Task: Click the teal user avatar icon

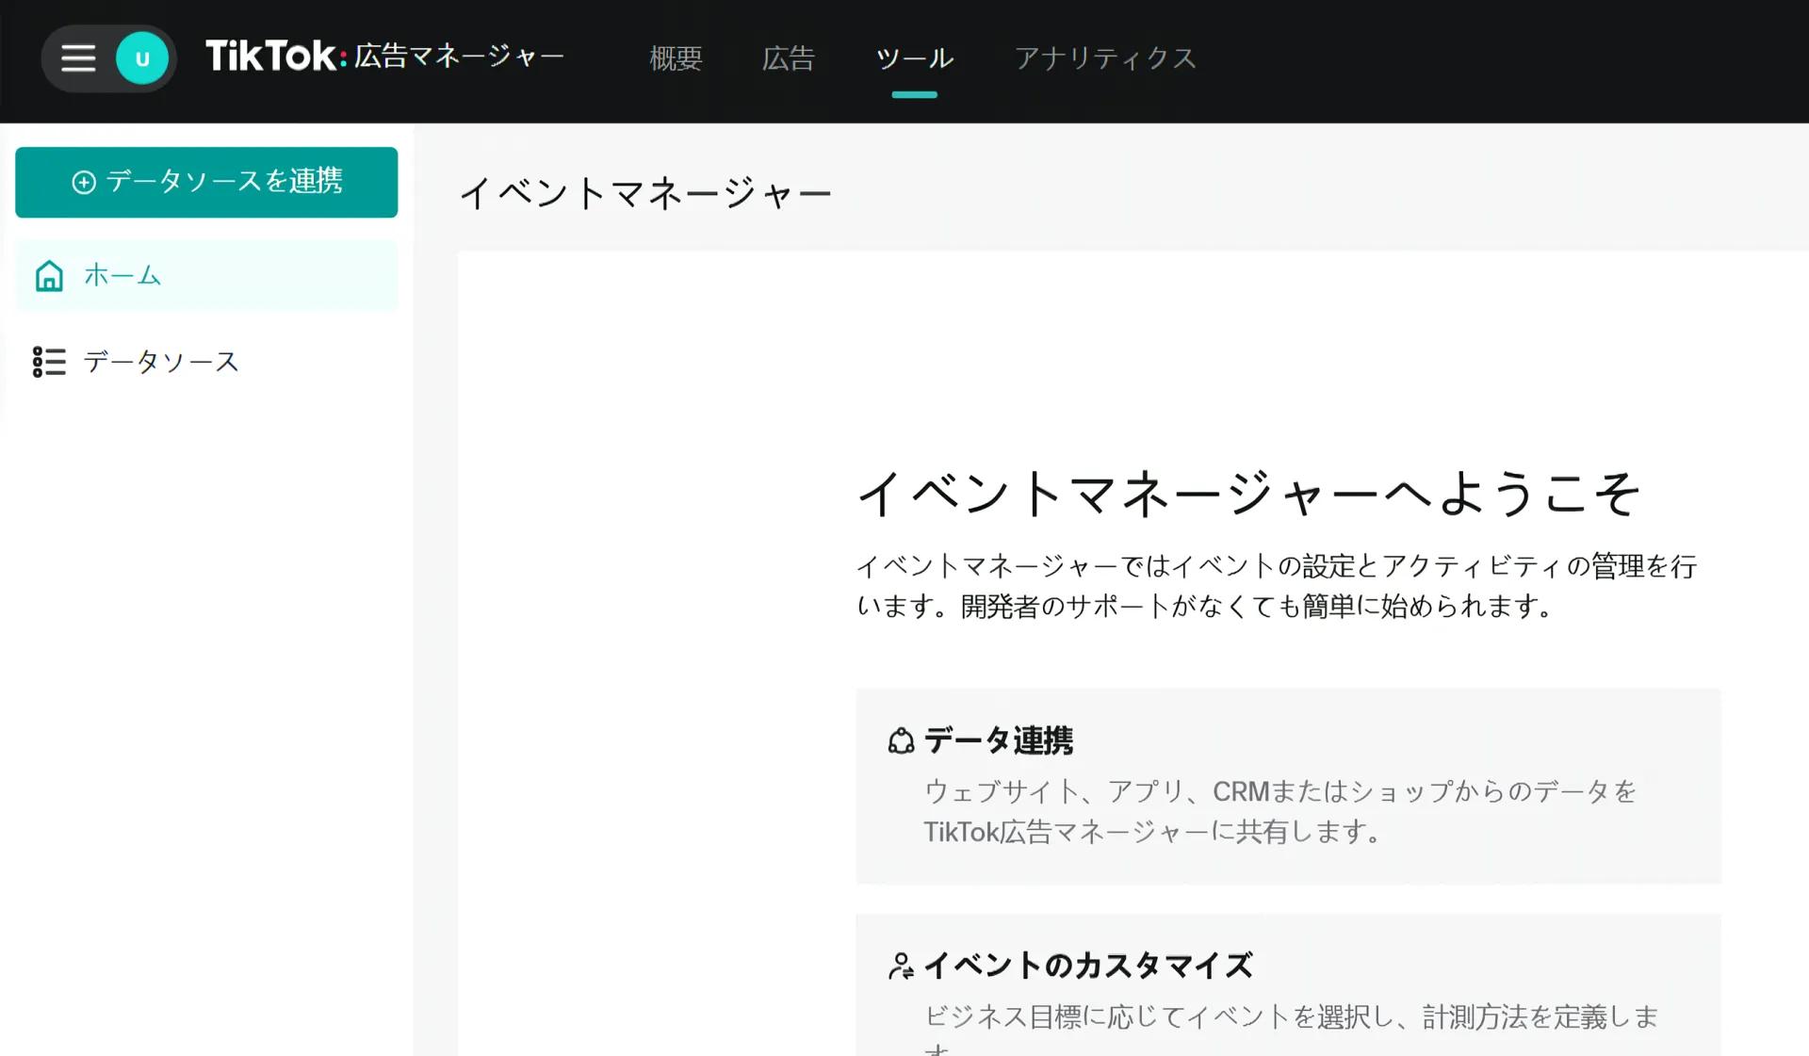Action: click(x=142, y=58)
